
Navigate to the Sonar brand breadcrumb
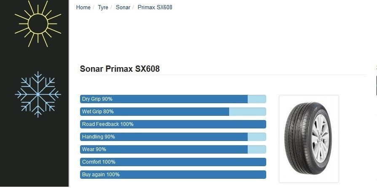pos(123,8)
